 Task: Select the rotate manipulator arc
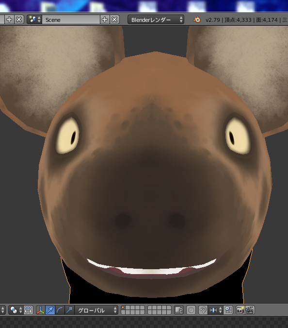[x=60, y=310]
